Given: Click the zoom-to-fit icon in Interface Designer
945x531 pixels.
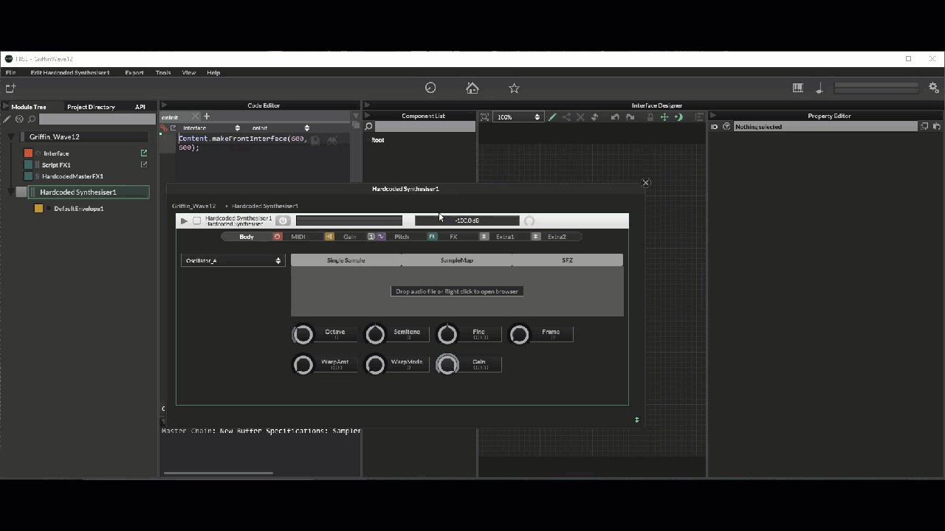Looking at the screenshot, I should click(484, 117).
